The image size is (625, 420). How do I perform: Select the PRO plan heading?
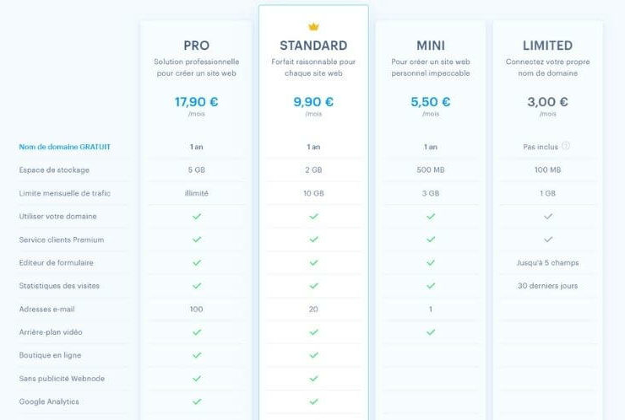(x=197, y=46)
